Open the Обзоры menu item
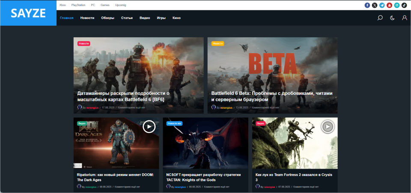This screenshot has height=193, width=411. [x=108, y=18]
